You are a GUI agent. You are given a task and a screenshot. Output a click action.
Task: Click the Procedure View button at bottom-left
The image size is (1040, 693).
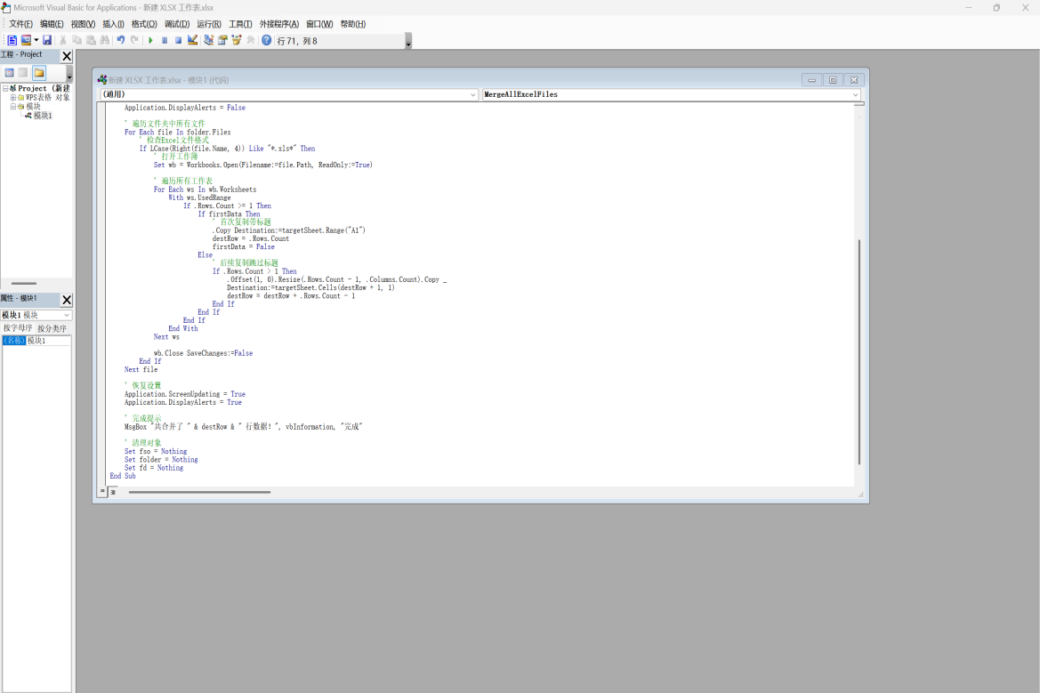pyautogui.click(x=102, y=491)
